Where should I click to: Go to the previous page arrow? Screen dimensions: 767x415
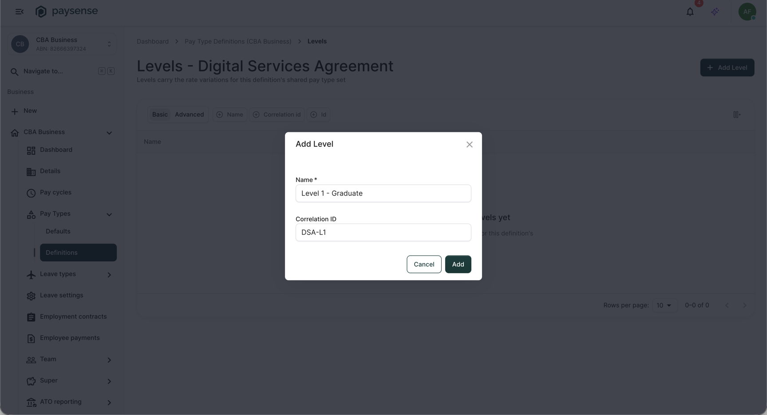(727, 305)
